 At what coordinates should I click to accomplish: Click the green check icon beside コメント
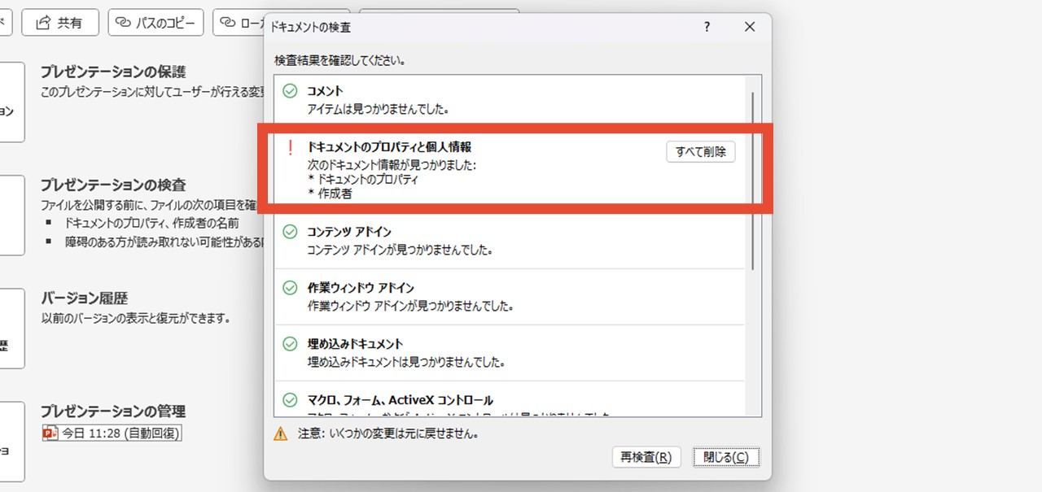point(290,91)
